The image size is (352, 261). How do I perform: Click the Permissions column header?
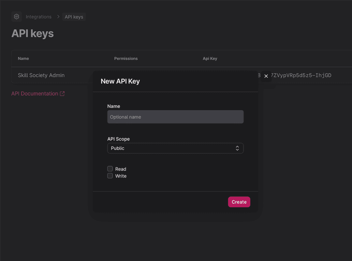[126, 59]
